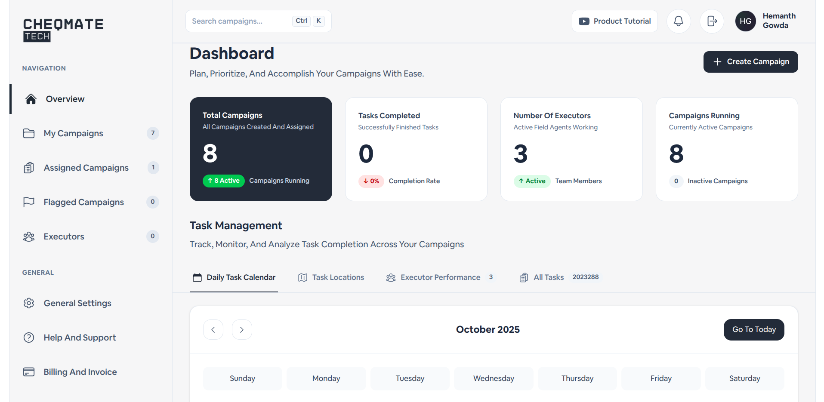Open the Executor Performance tab
The width and height of the screenshot is (824, 402).
[x=440, y=277]
